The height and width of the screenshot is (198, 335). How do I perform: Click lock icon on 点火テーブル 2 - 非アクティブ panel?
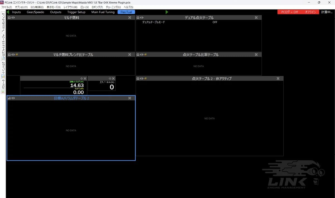click(138, 79)
